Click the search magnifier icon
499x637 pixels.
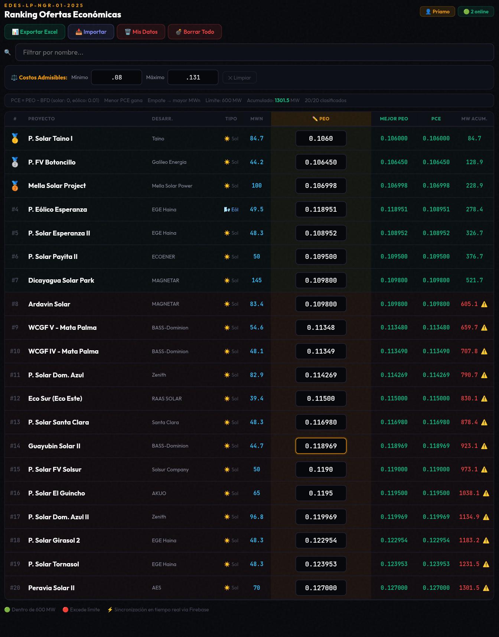[x=7, y=52]
